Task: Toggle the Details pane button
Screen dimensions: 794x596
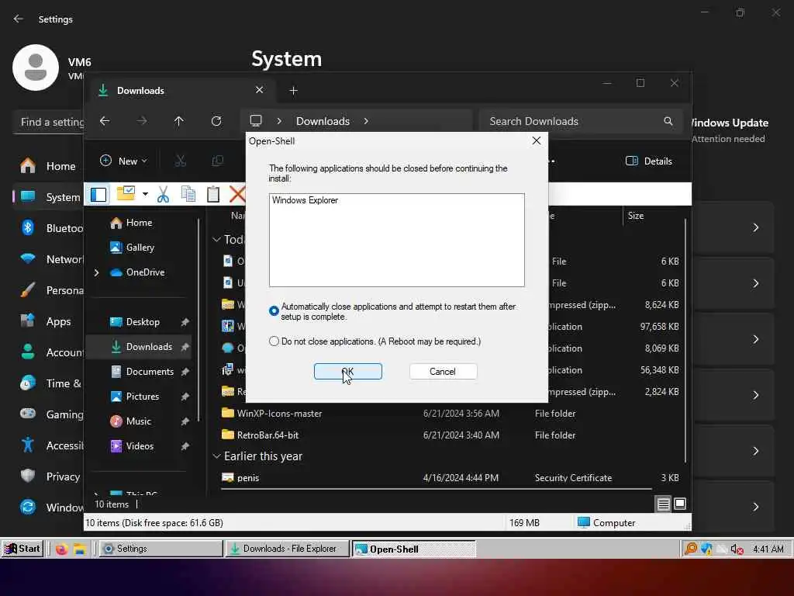Action: point(649,161)
